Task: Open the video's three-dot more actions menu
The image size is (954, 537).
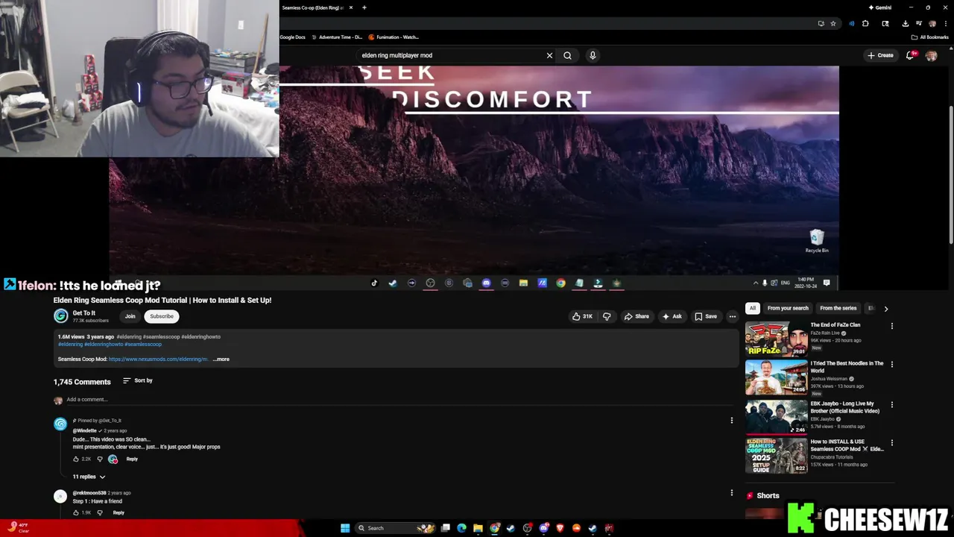Action: click(x=733, y=316)
